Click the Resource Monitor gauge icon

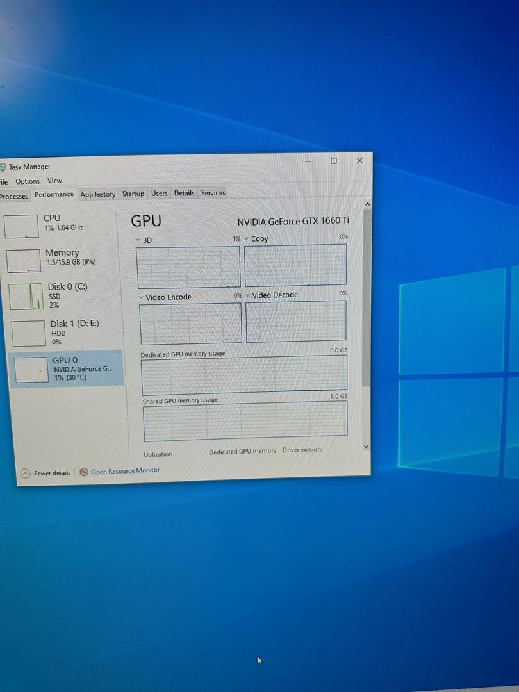tap(84, 472)
